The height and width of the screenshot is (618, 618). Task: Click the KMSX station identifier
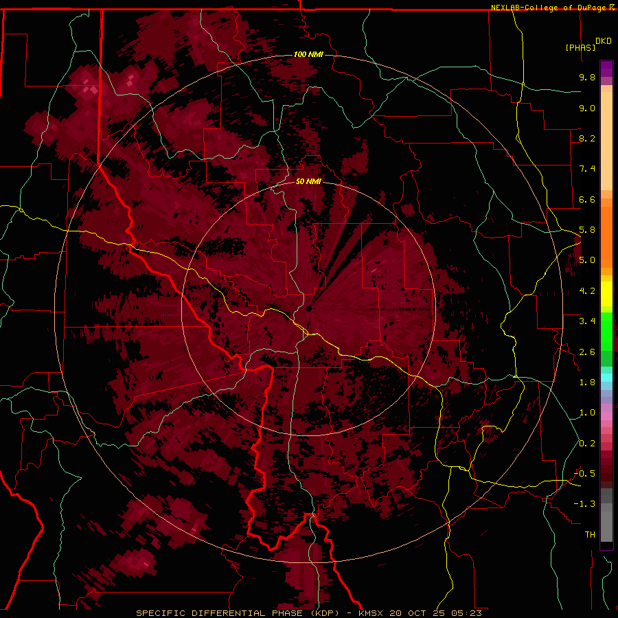372,613
